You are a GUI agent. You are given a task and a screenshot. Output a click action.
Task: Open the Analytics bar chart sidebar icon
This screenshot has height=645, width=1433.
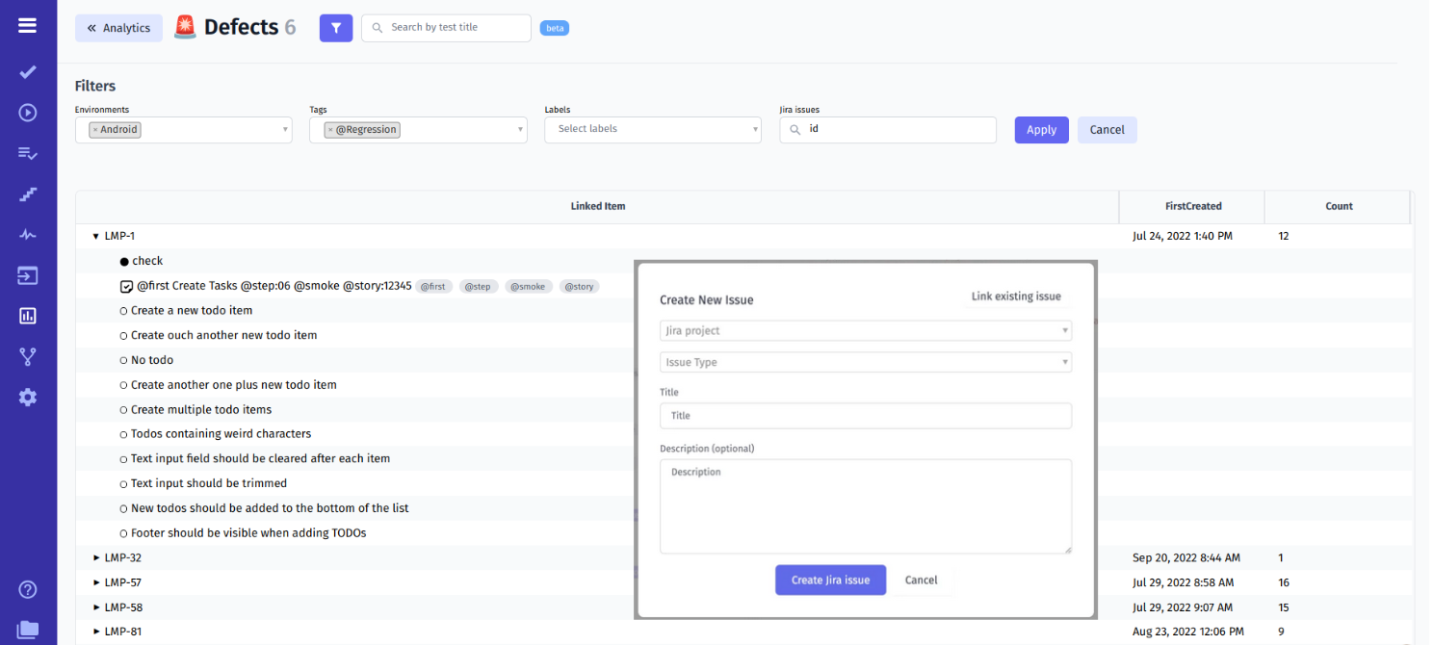pos(27,316)
